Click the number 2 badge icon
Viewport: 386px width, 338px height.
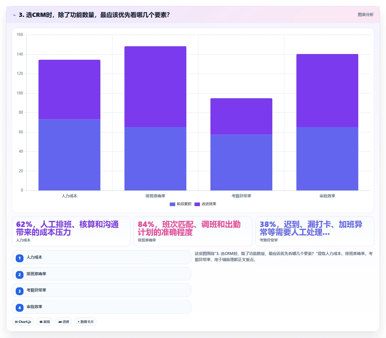(x=20, y=275)
